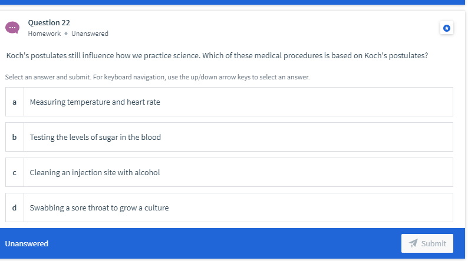
Task: Click the 'Question 22' heading
Action: pos(49,22)
